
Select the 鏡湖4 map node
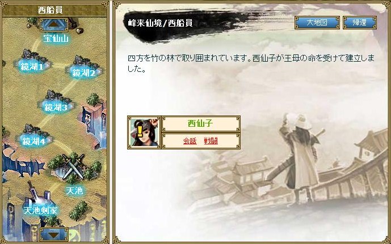[33, 141]
